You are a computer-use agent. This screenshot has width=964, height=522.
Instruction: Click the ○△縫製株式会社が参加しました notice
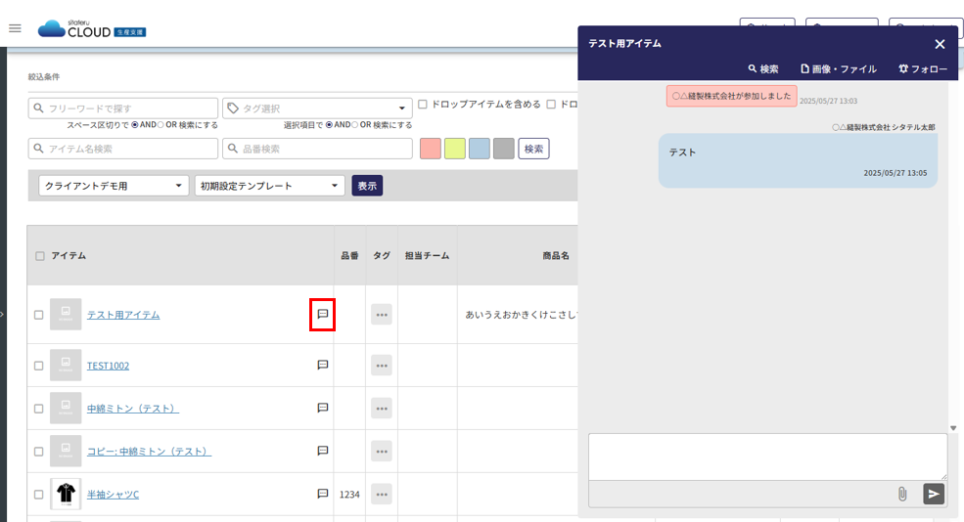tap(732, 97)
